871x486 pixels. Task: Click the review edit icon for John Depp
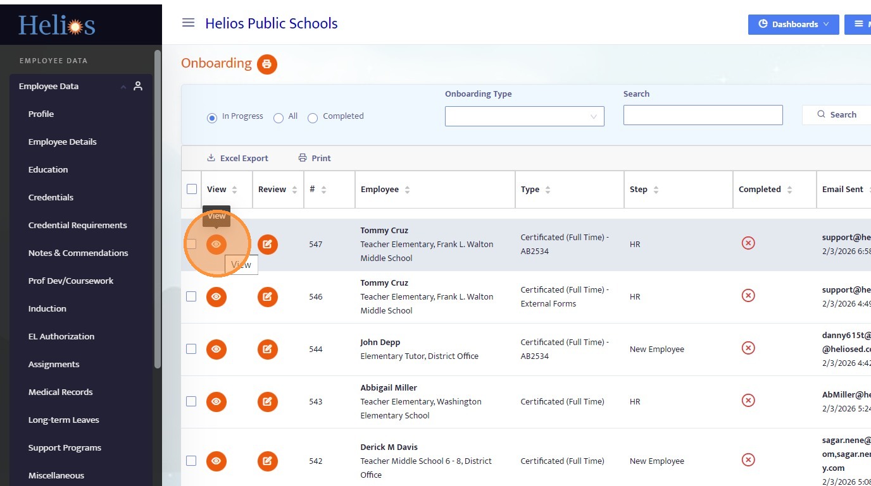point(268,349)
